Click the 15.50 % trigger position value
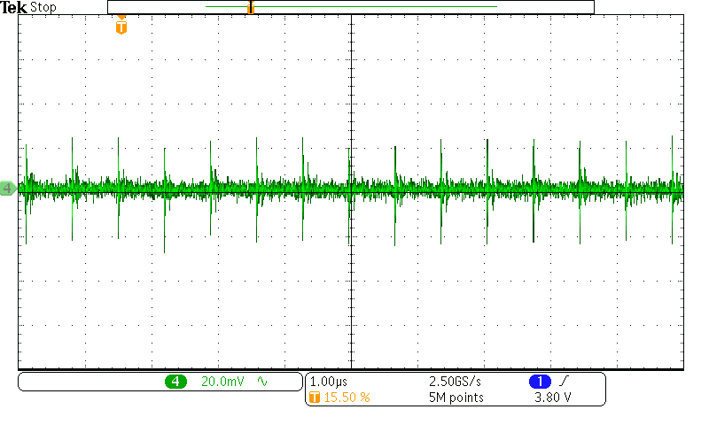 tap(346, 398)
